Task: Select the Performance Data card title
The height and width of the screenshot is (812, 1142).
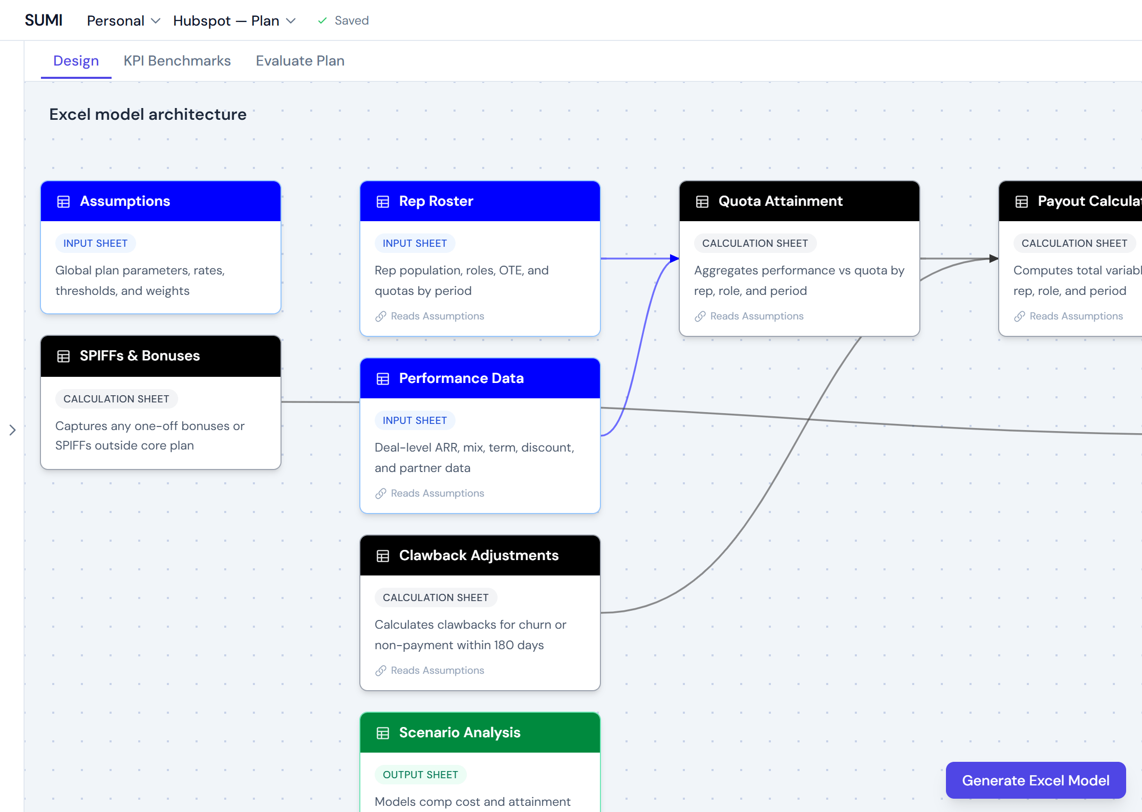Action: [461, 378]
